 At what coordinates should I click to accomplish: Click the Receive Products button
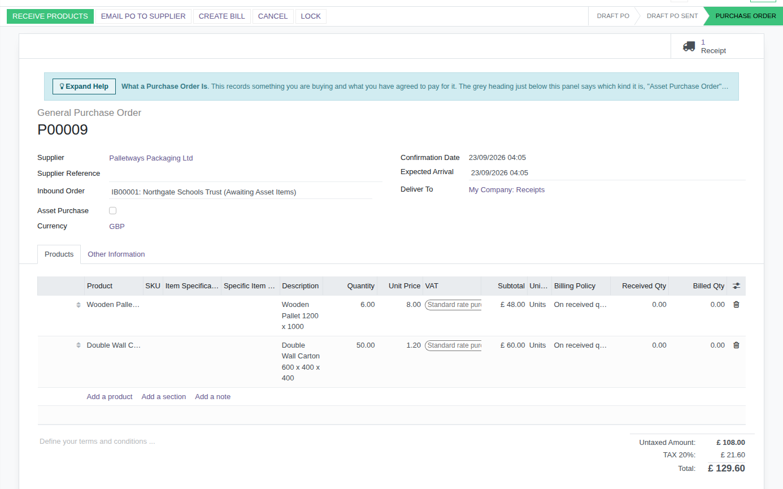point(50,16)
